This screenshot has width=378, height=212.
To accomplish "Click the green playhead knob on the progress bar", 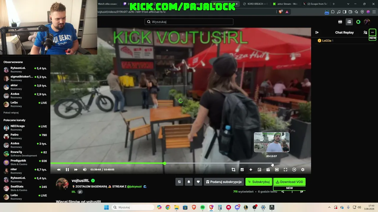I will [x=164, y=163].
